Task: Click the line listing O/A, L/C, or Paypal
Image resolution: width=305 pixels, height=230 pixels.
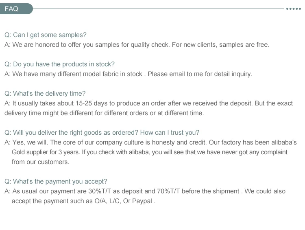Action: coord(83,201)
